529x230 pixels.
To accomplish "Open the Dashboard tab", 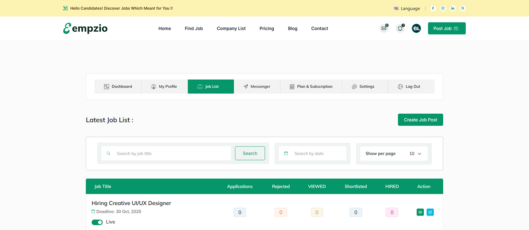I will [118, 86].
